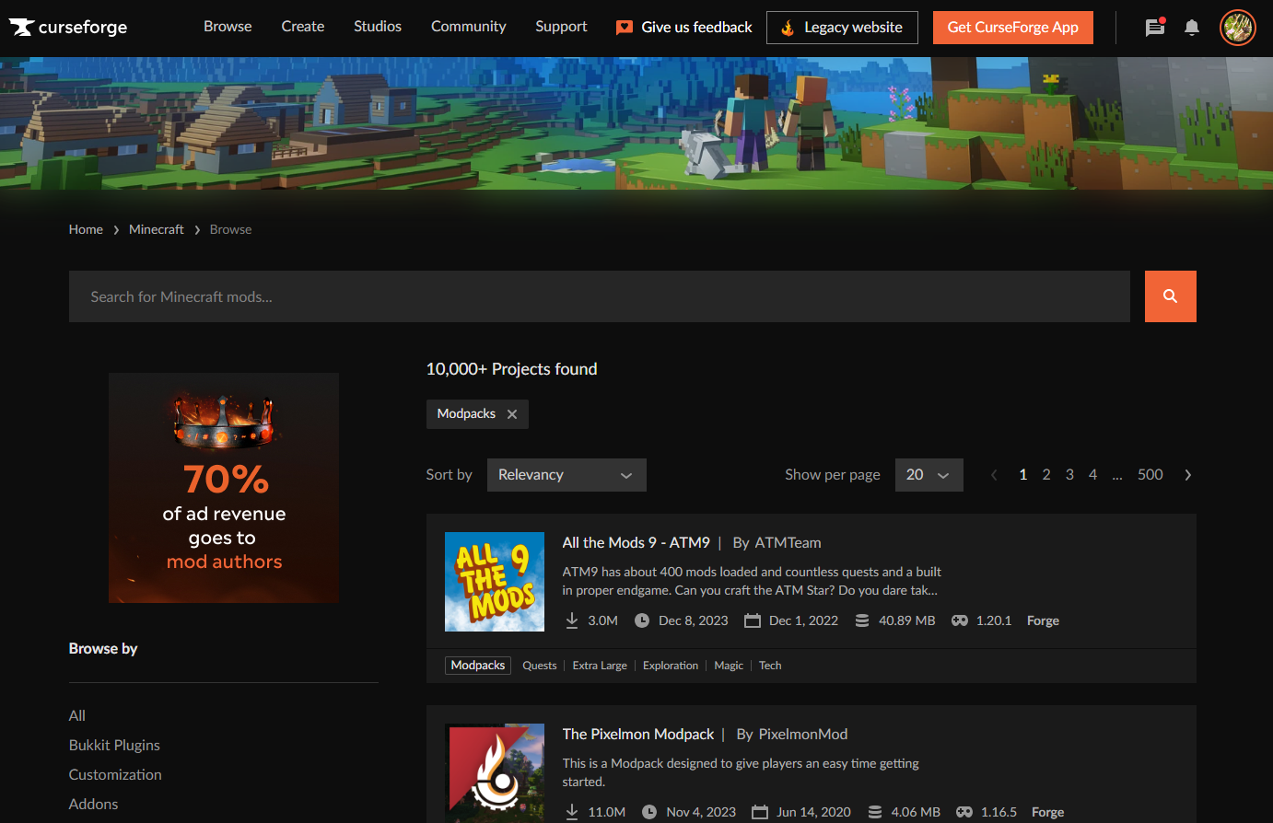
Task: Click the CurseForge anvil logo
Action: click(x=22, y=28)
